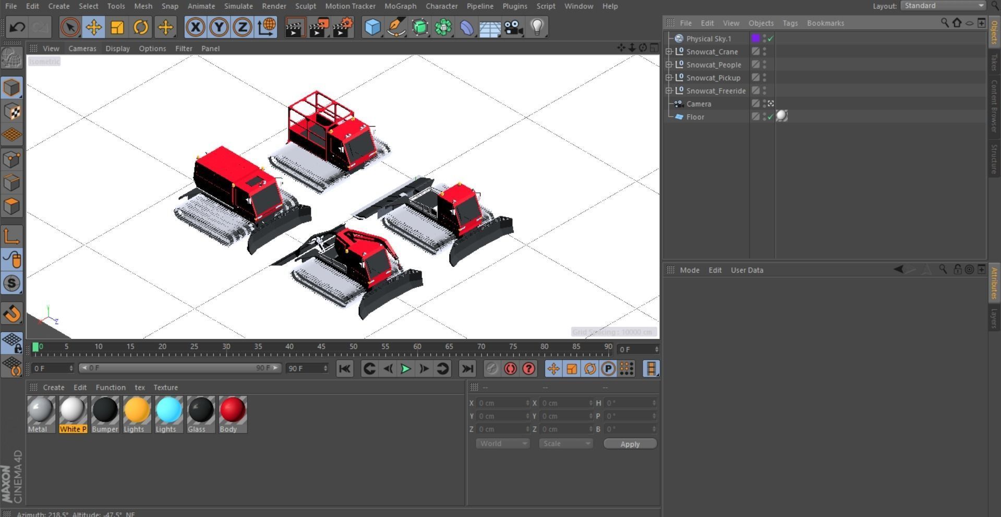Open the material manager Function menu
This screenshot has height=517, width=1001.
point(111,387)
